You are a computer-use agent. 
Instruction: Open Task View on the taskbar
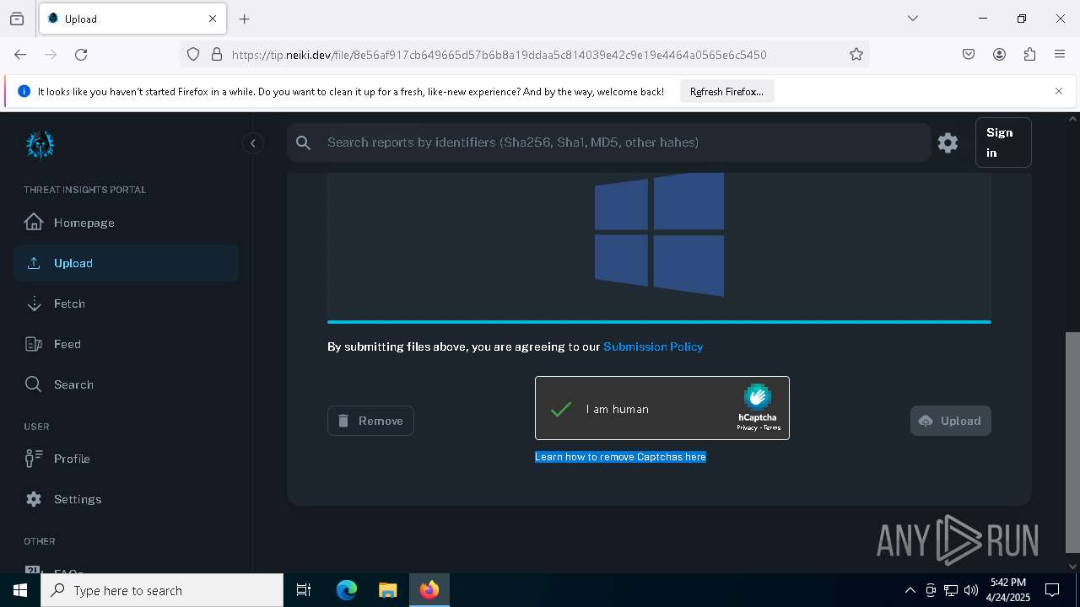tap(304, 590)
